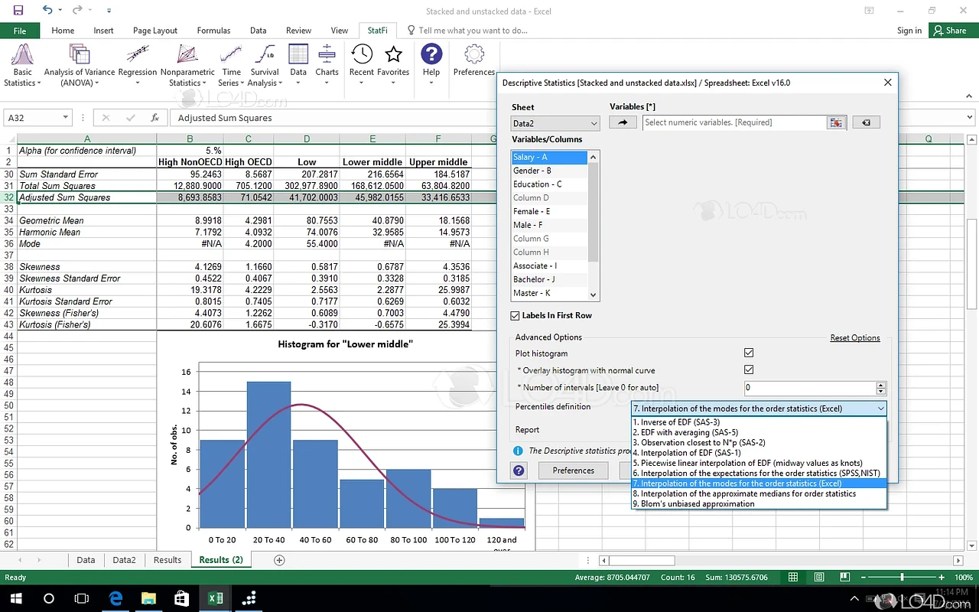Viewport: 979px width, 612px height.
Task: Click the Reset Options link
Action: (x=854, y=337)
